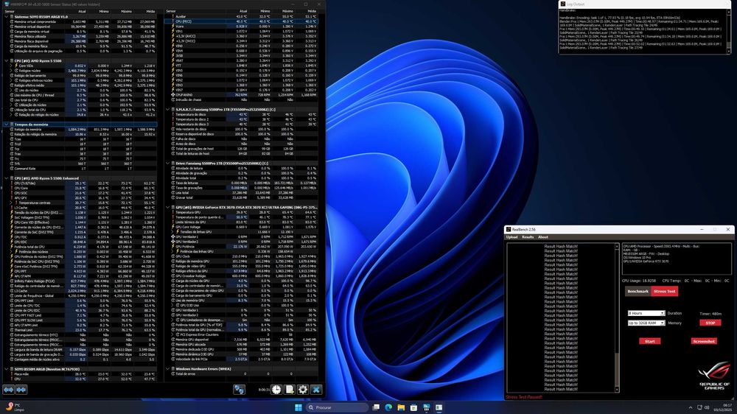
Task: Open HWiNFO sensor settings gear icon
Action: [303, 390]
